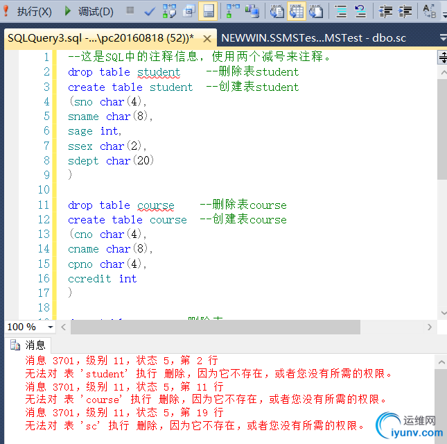Click the Decrease Indent icon
The height and width of the screenshot is (444, 447).
pos(385,11)
